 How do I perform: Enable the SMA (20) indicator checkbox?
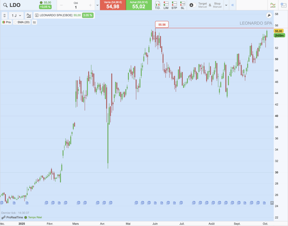[x=15, y=22]
